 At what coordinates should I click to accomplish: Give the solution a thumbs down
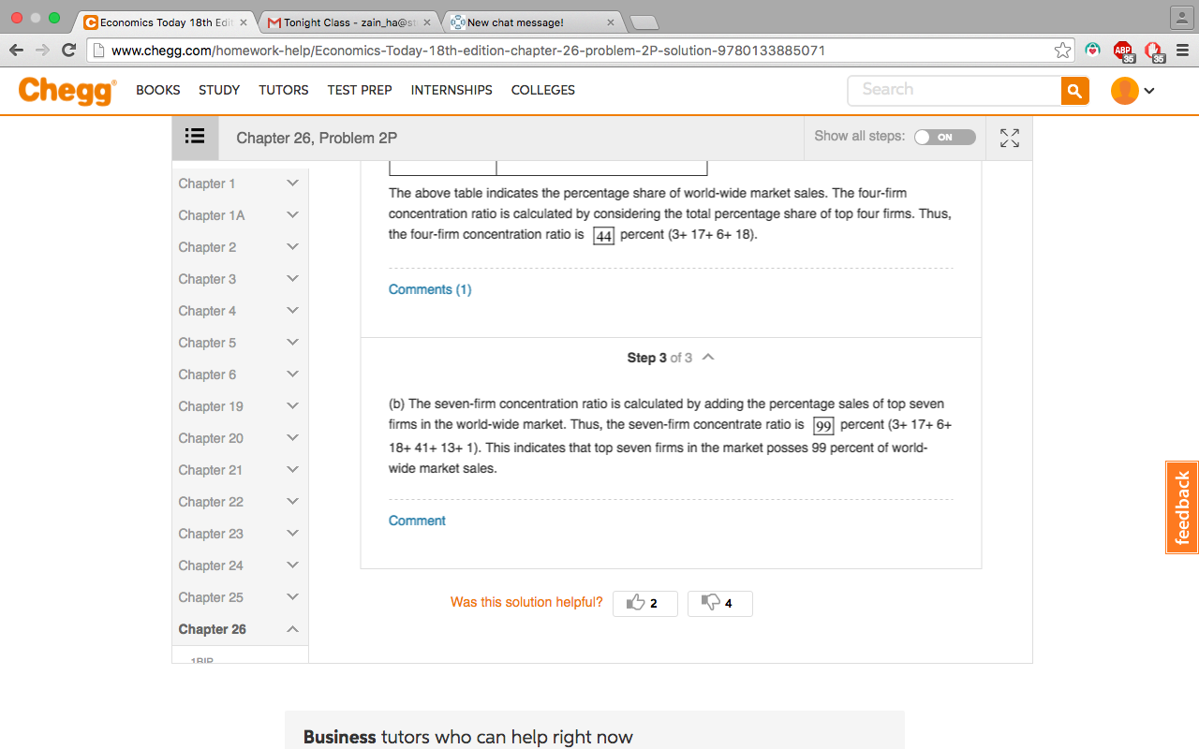[719, 603]
